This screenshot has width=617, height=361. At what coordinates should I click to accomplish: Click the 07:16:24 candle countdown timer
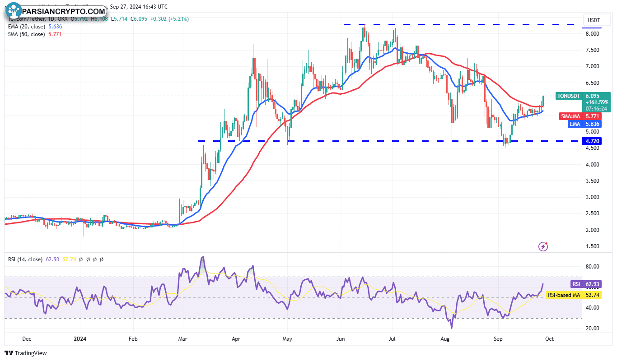[596, 109]
